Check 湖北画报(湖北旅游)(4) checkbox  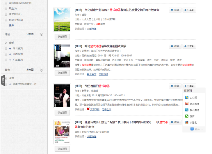(6, 3)
